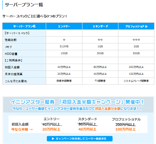156x144 pixels.
Task: Click the orange 40万円以上 campaign price
Action: tap(87, 129)
